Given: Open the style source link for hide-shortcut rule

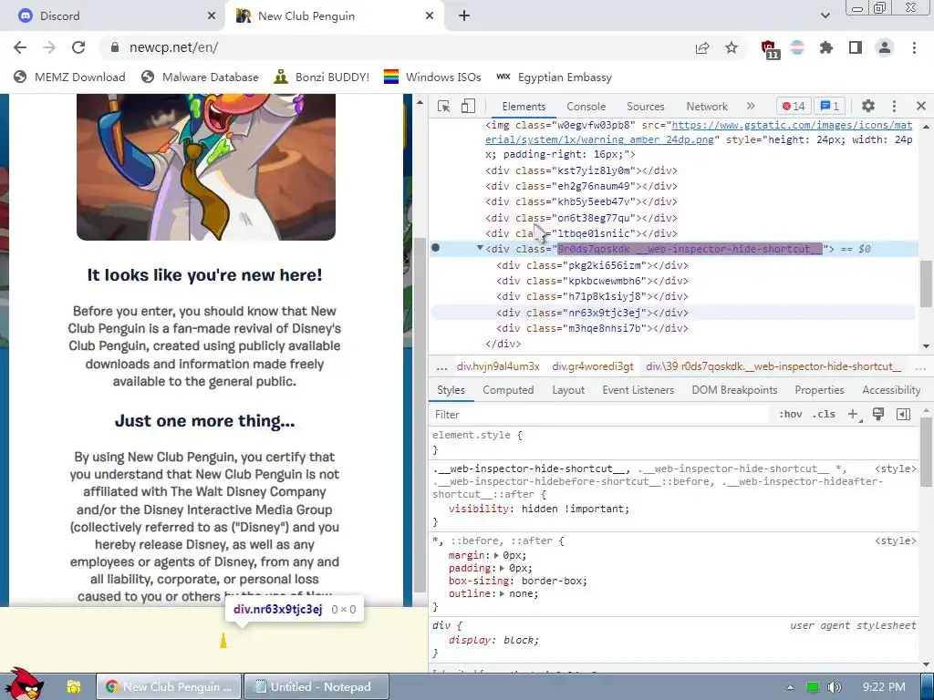Looking at the screenshot, I should (896, 469).
